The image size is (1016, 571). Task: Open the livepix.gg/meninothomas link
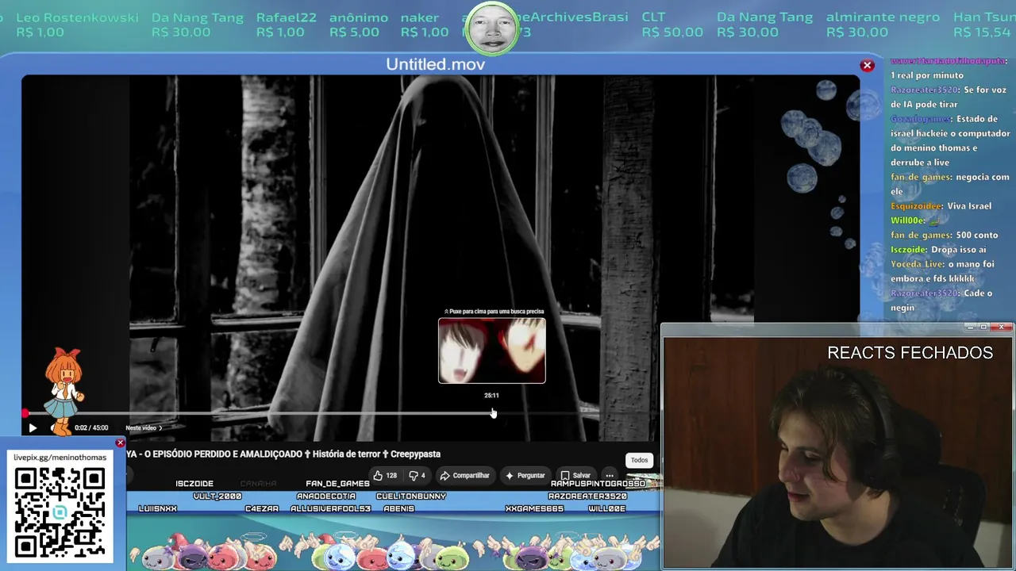[x=60, y=458]
